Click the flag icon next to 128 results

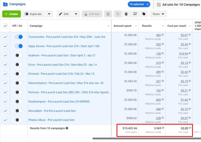[163, 53]
